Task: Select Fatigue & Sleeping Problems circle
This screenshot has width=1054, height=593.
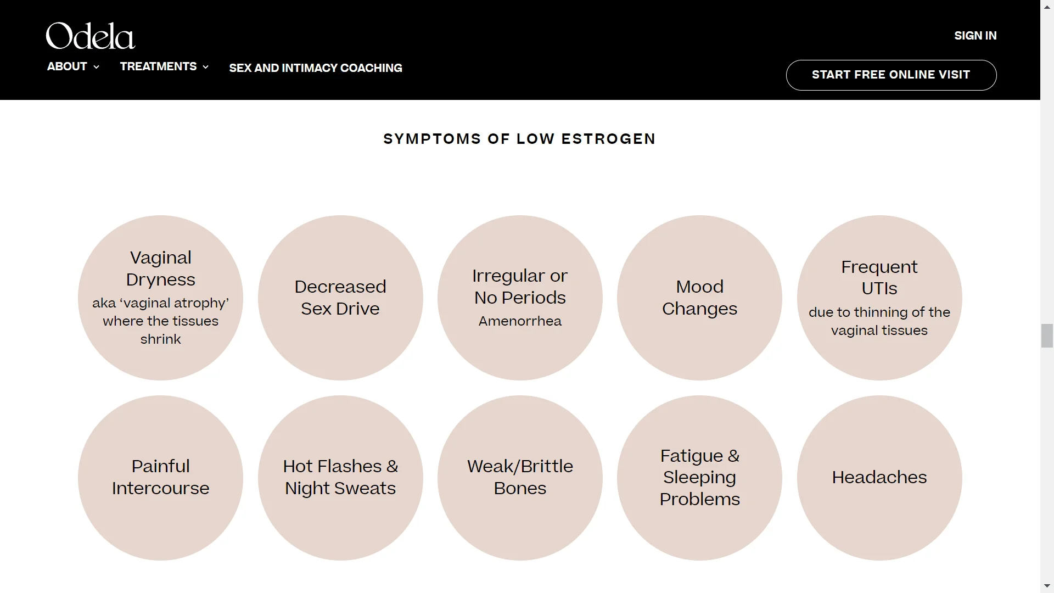Action: [x=700, y=478]
